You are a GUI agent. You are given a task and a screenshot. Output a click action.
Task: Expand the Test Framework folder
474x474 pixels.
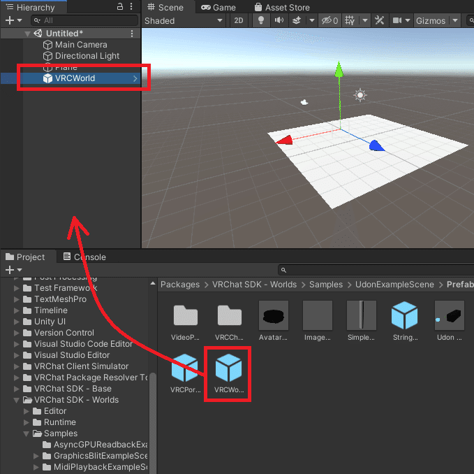pos(17,288)
